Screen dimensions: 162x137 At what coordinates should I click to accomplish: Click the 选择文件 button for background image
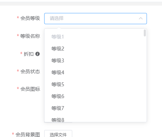(58, 134)
